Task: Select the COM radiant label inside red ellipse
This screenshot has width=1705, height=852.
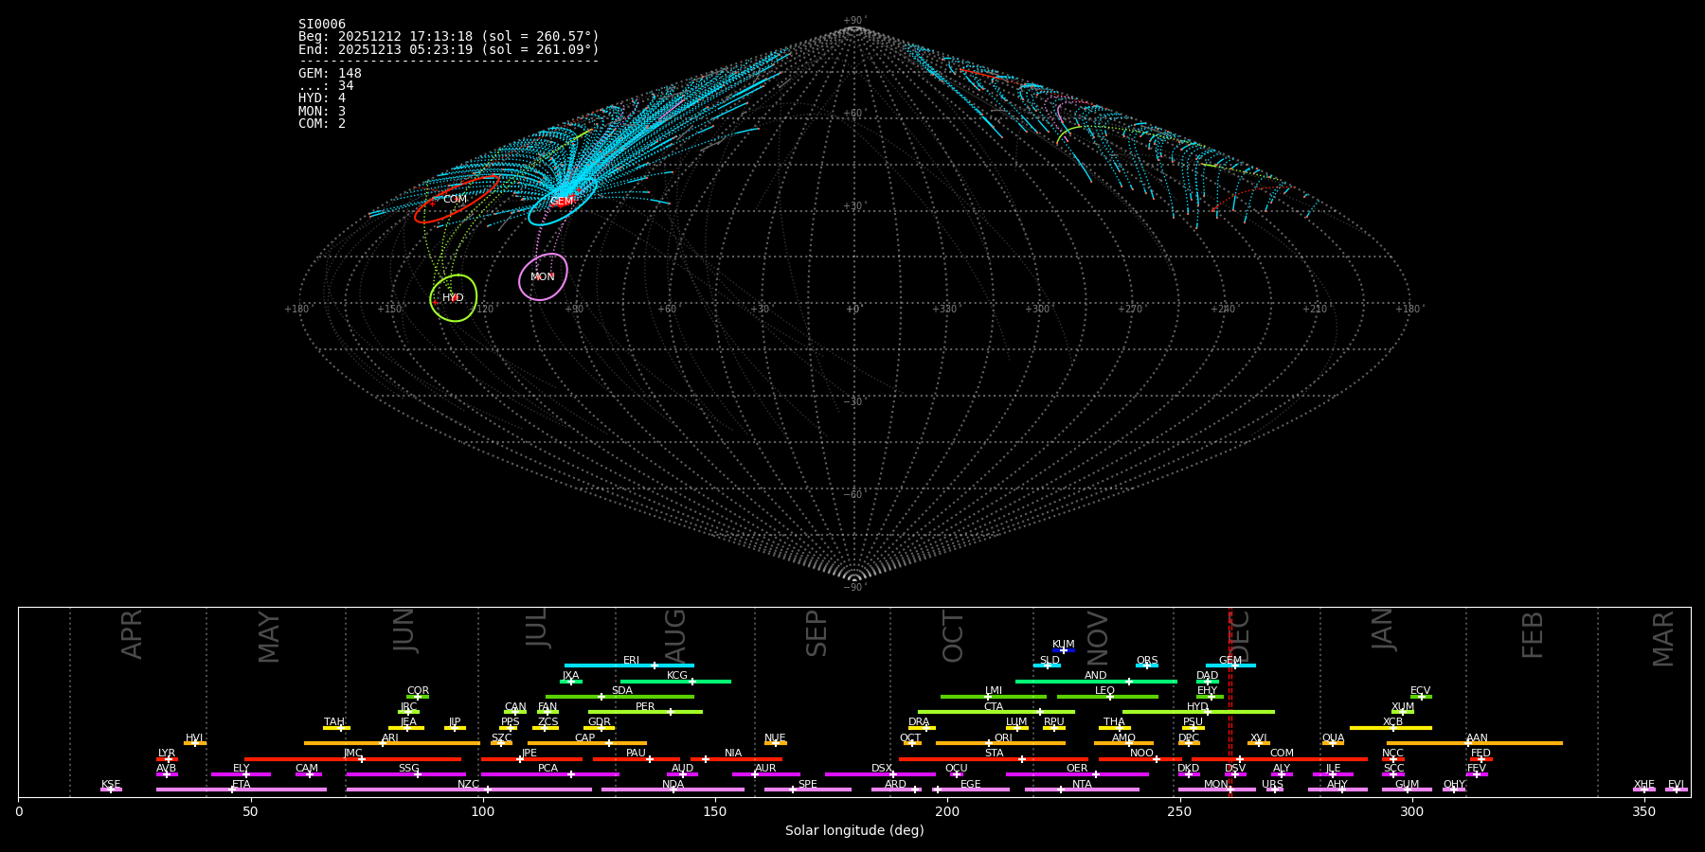Action: (x=455, y=200)
